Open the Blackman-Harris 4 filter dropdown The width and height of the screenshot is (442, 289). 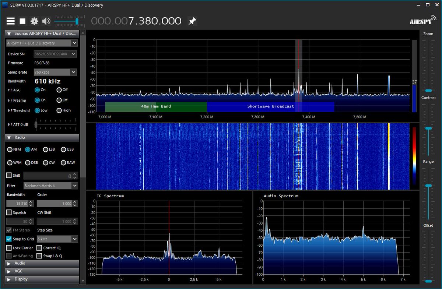51,186
